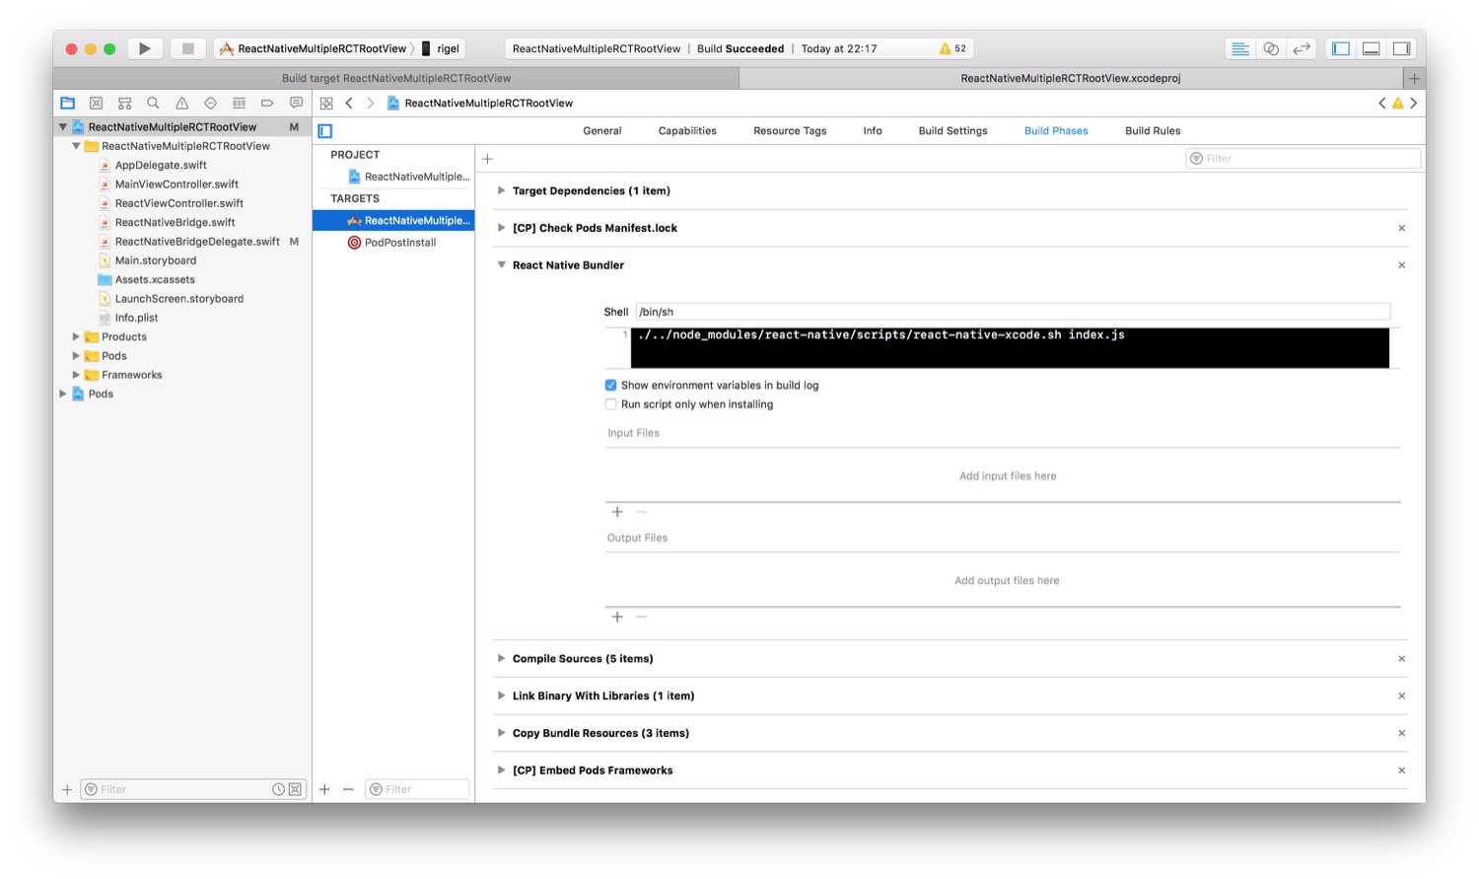Viewport: 1479px width, 879px height.
Task: Expand the Products folder
Action: point(76,337)
